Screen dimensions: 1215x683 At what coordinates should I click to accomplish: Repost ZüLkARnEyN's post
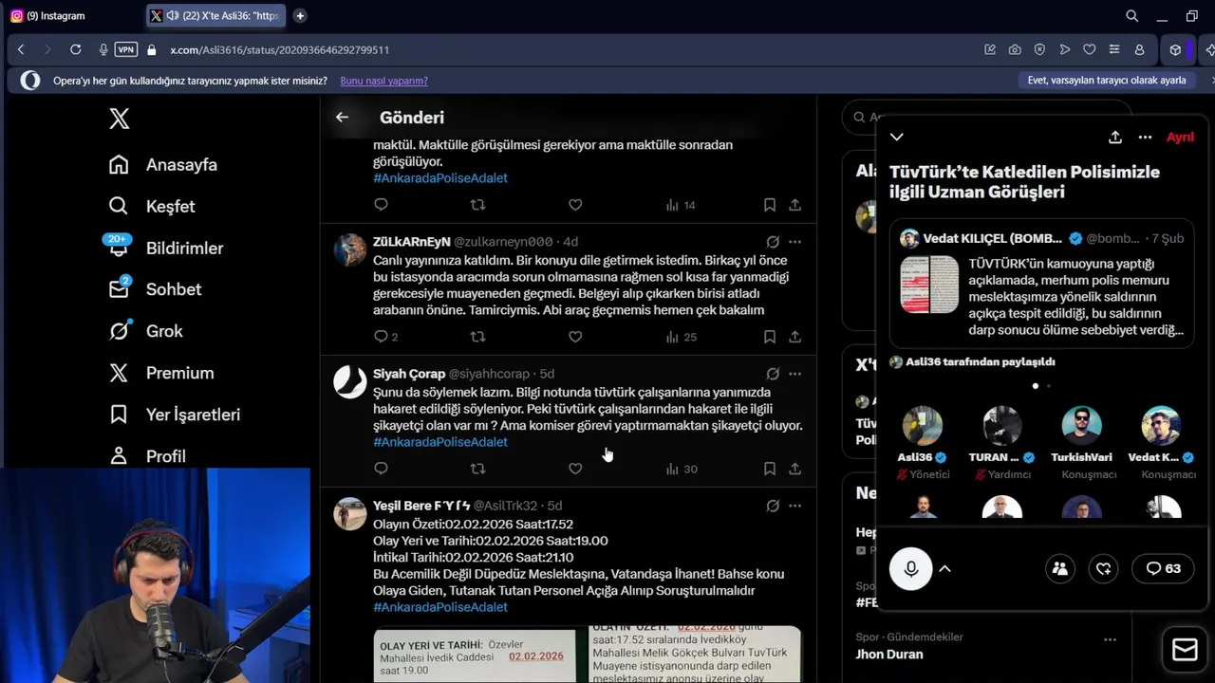tap(477, 337)
